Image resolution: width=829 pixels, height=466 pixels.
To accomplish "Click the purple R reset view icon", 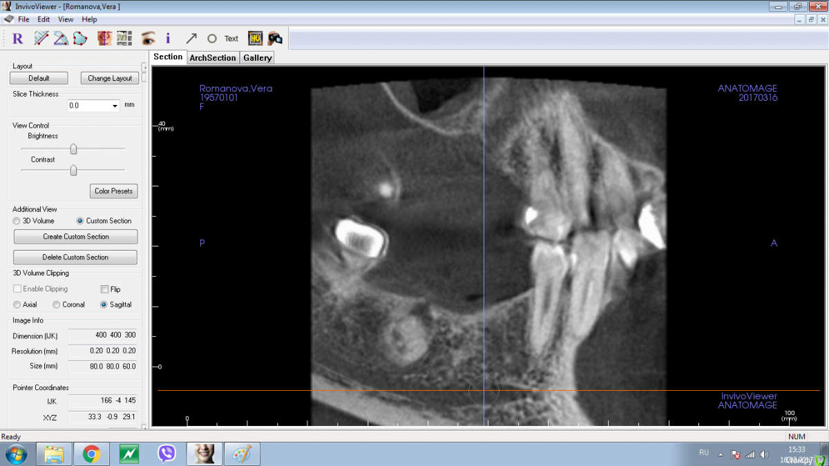I will point(18,39).
